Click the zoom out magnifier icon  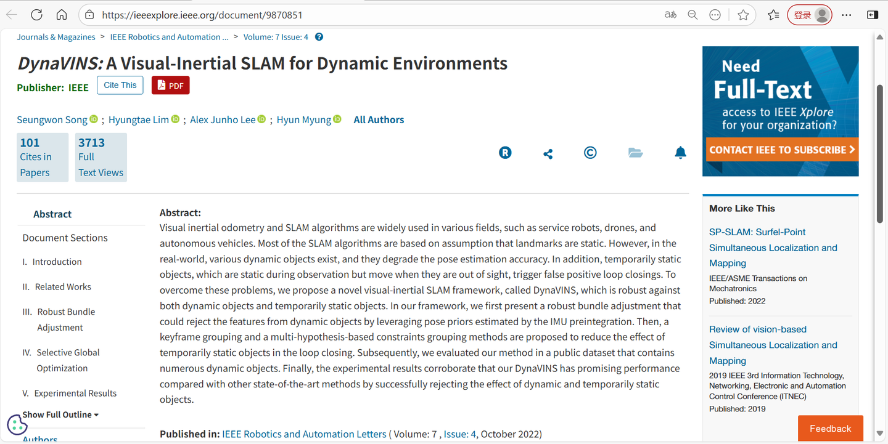coord(693,15)
